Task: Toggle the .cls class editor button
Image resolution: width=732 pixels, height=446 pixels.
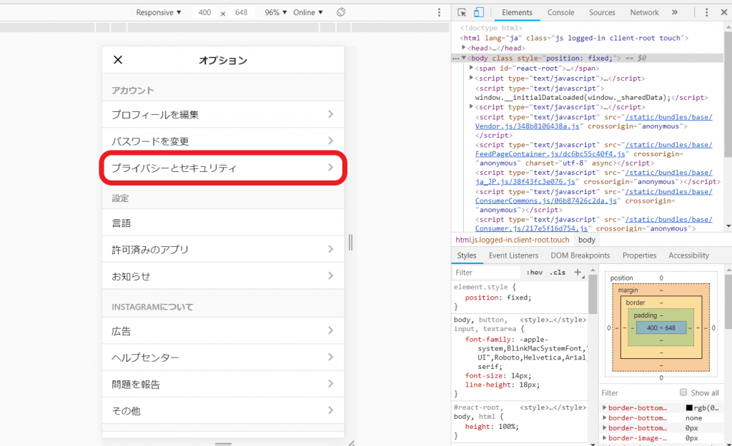Action: click(557, 273)
